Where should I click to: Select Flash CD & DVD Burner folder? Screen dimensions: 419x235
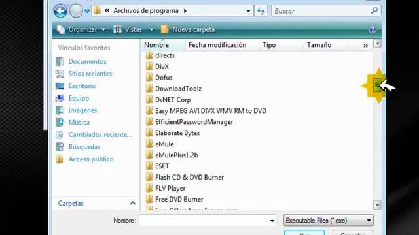(x=189, y=177)
